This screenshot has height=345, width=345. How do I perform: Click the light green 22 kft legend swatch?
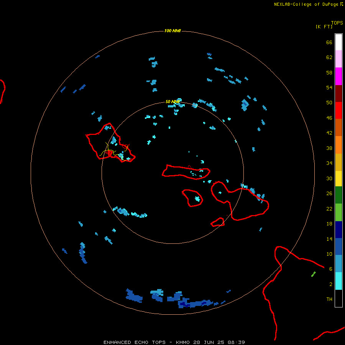point(338,212)
